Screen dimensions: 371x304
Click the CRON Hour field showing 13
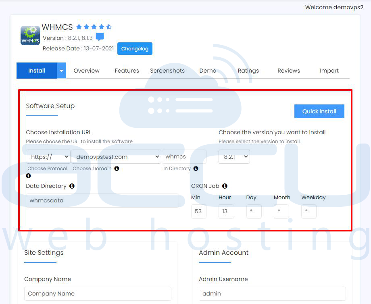coord(226,211)
